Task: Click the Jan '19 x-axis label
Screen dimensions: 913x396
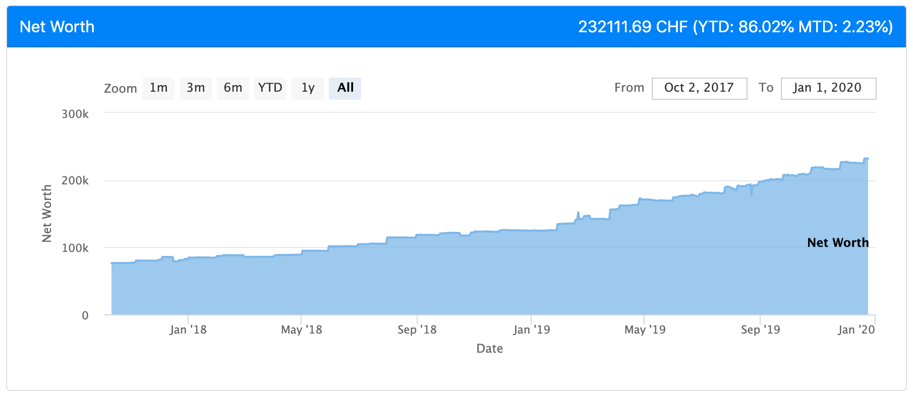Action: [x=531, y=329]
